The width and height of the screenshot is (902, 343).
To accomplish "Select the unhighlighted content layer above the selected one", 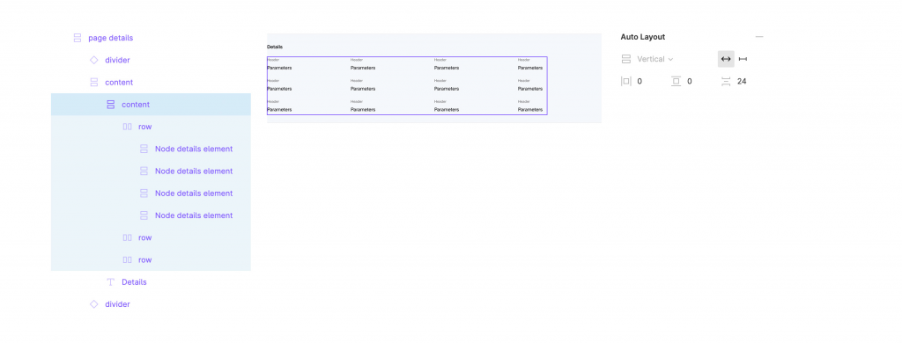I will [x=119, y=82].
